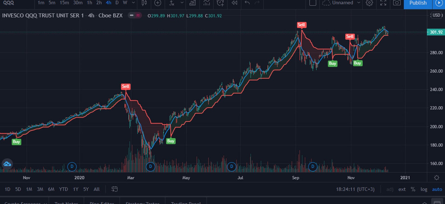Viewport: 445px width, 204px height.
Task: Click the dividend D marker in March 2020
Action: (x=150, y=167)
